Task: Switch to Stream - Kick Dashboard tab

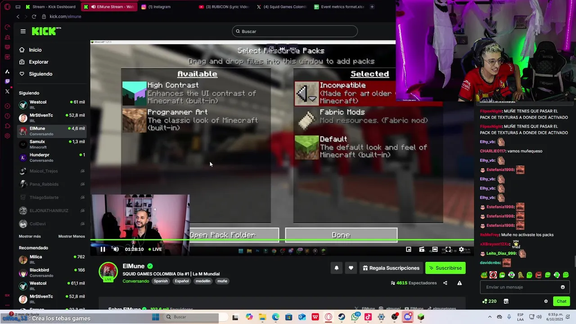Action: click(50, 7)
